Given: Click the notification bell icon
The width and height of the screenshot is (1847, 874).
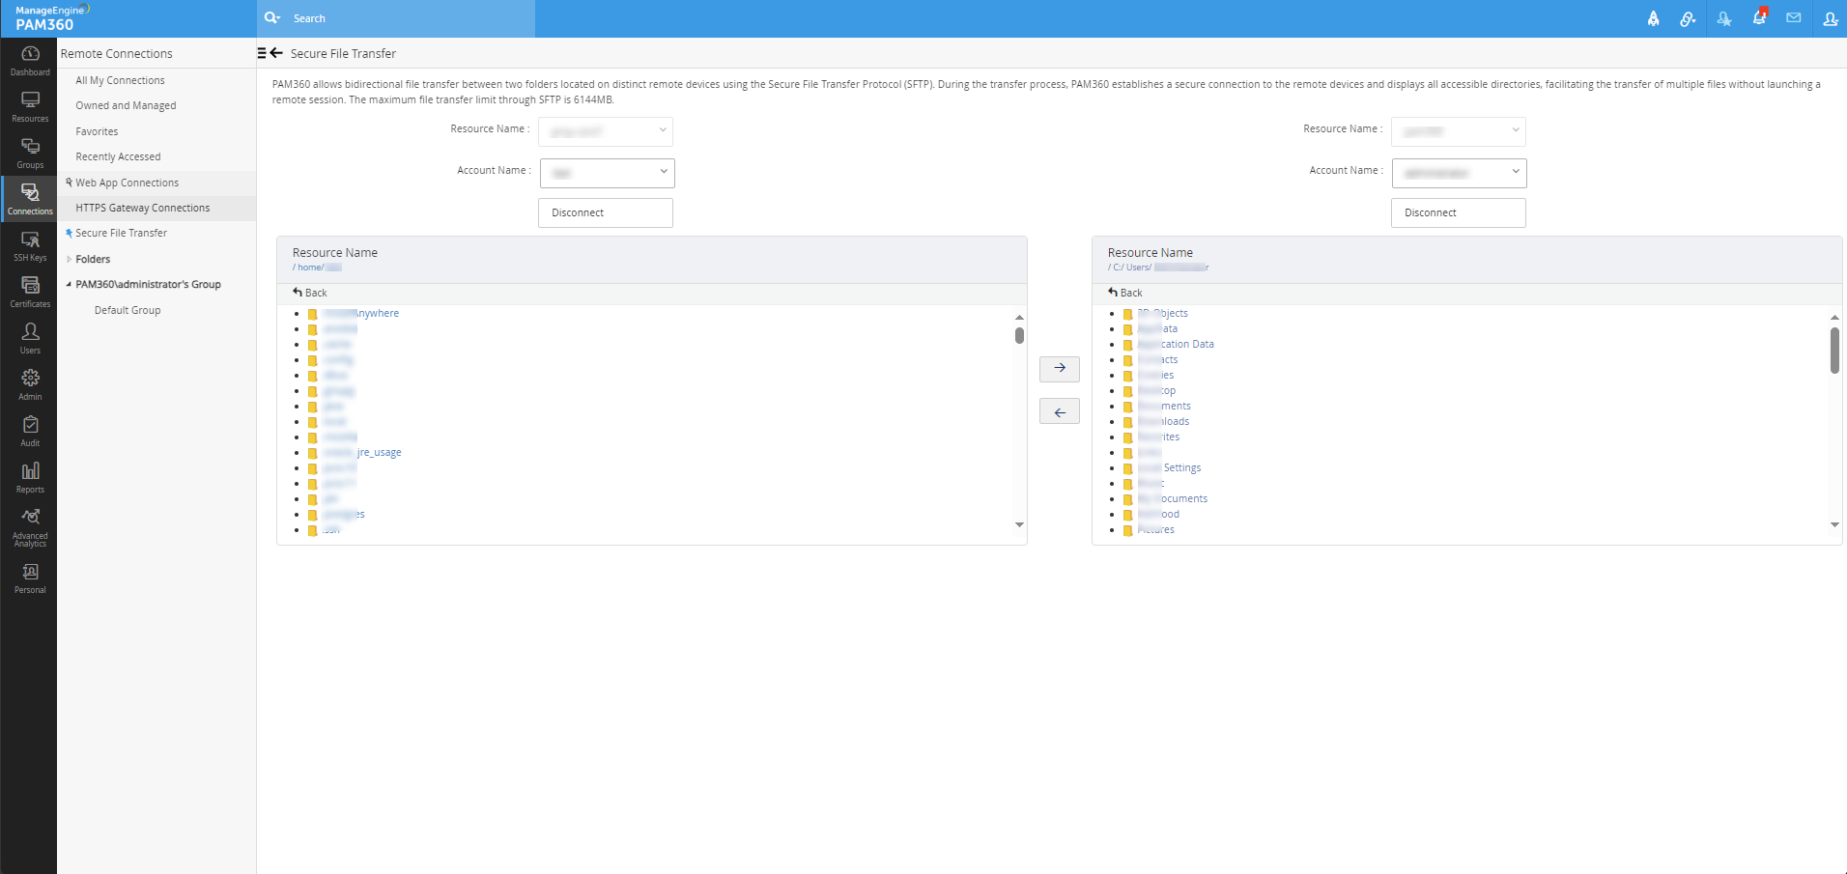Looking at the screenshot, I should coord(1759,18).
